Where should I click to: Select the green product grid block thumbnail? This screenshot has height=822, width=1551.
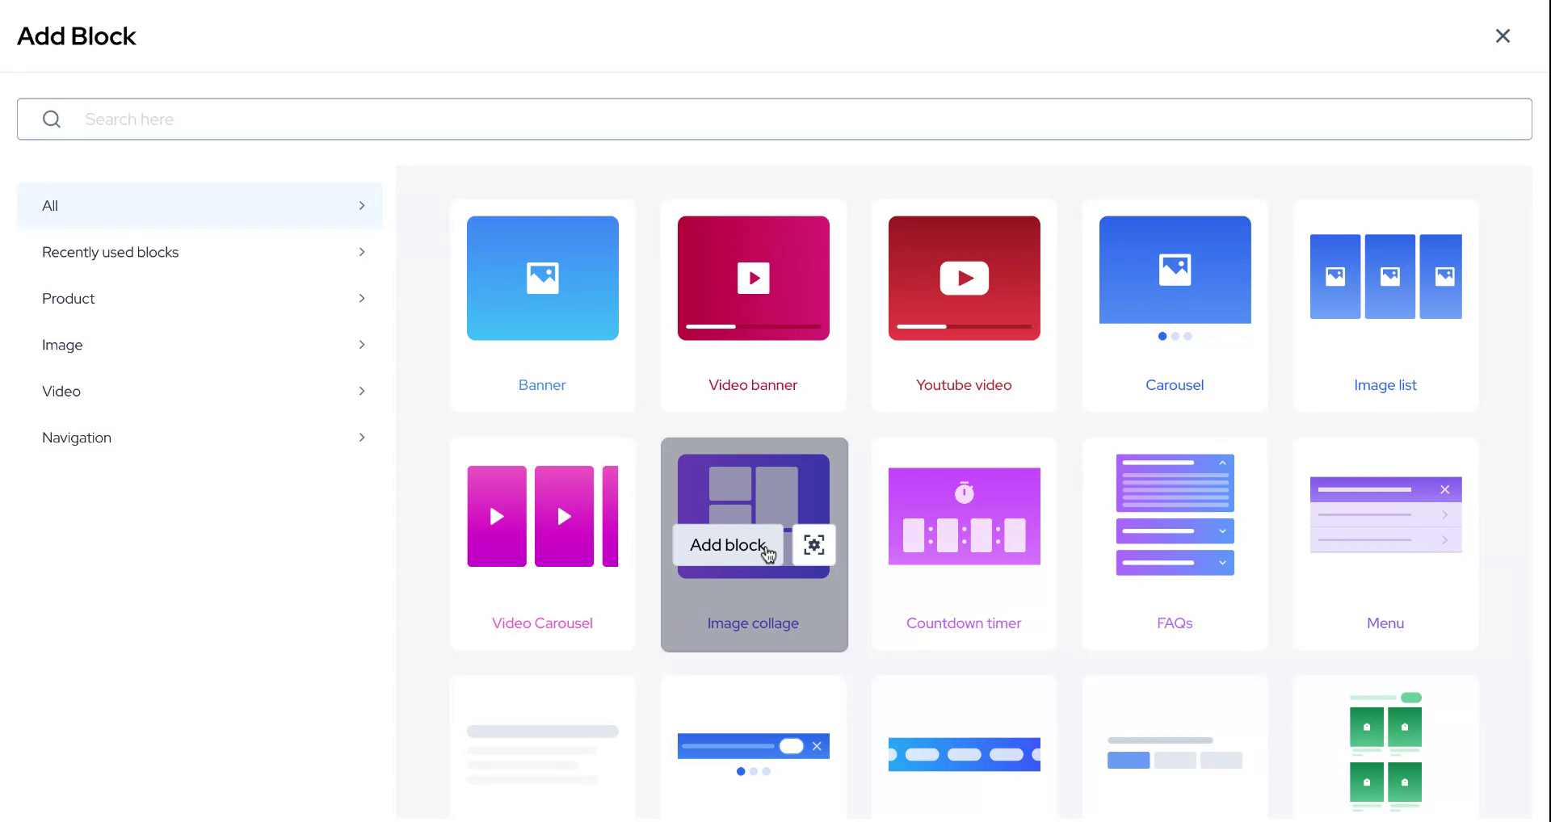(1386, 751)
